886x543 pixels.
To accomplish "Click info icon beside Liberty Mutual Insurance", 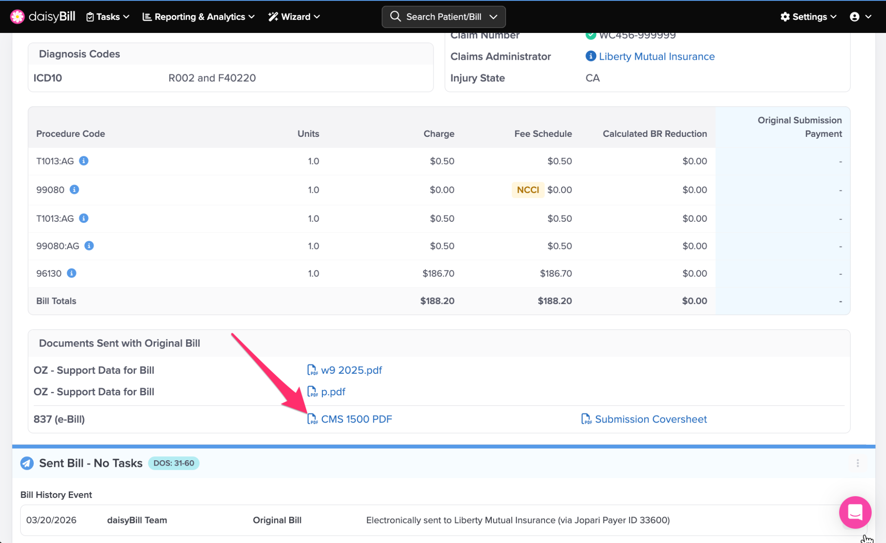I will coord(591,56).
